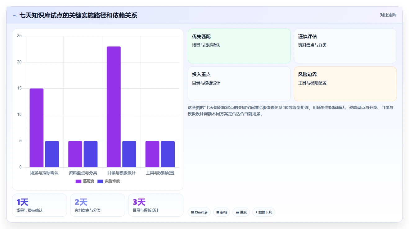Click the blue 实施难度 bar for 目录与模板设计
The width and height of the screenshot is (409, 229).
[129, 154]
